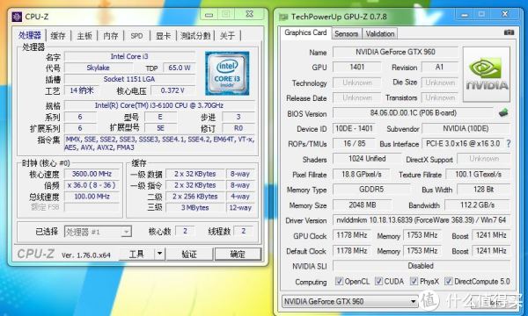
Task: Open the 工具 button dropdown arrow
Action: [x=159, y=255]
